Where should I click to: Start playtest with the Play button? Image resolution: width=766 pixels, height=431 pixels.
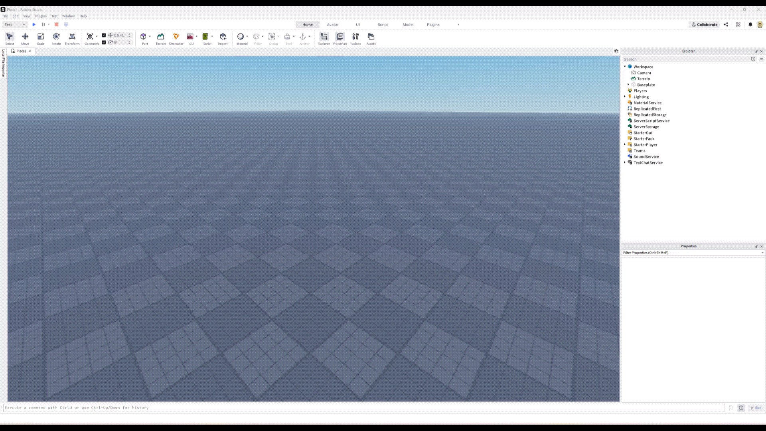(34, 25)
